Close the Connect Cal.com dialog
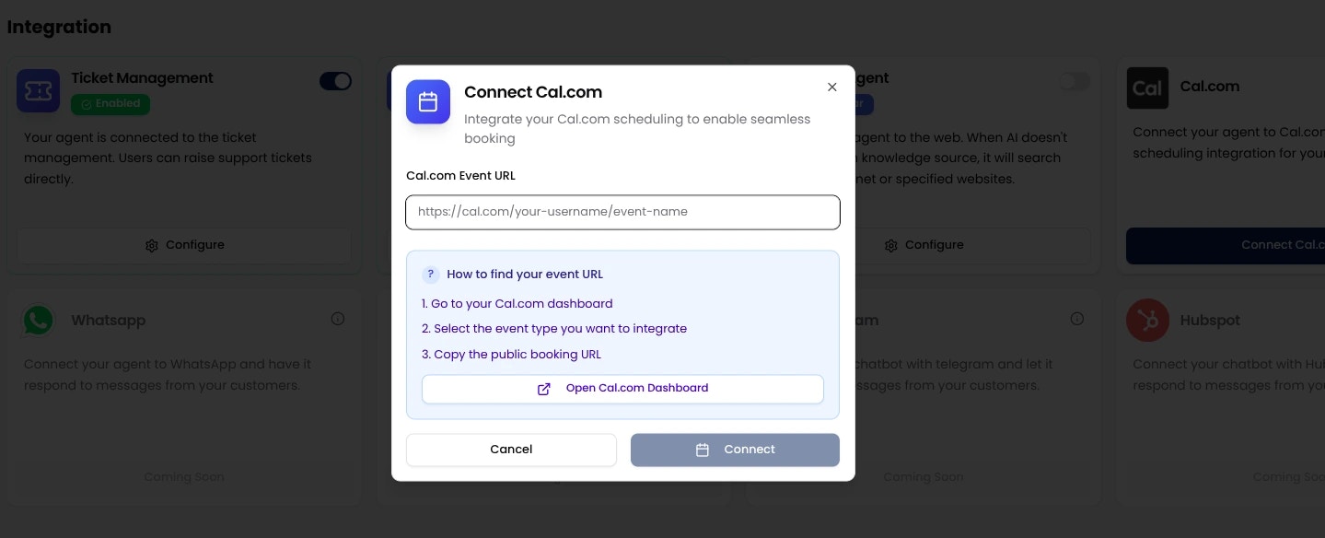 [x=832, y=87]
